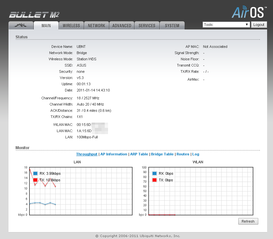Image resolution: width=273 pixels, height=239 pixels.
Task: Open the Log link
Action: pyautogui.click(x=195, y=154)
